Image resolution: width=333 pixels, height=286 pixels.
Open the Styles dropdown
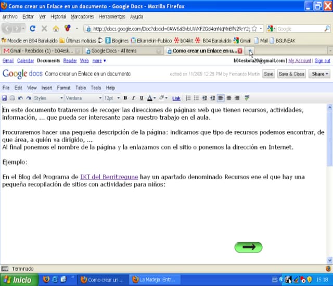48,98
